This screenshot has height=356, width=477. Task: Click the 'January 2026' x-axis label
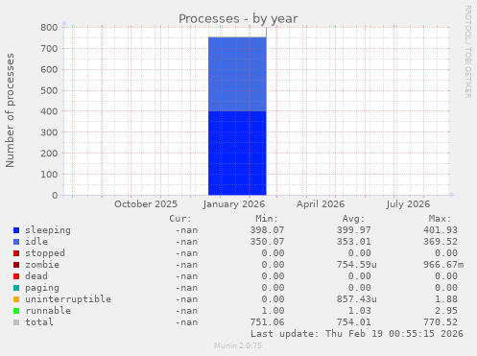point(234,204)
